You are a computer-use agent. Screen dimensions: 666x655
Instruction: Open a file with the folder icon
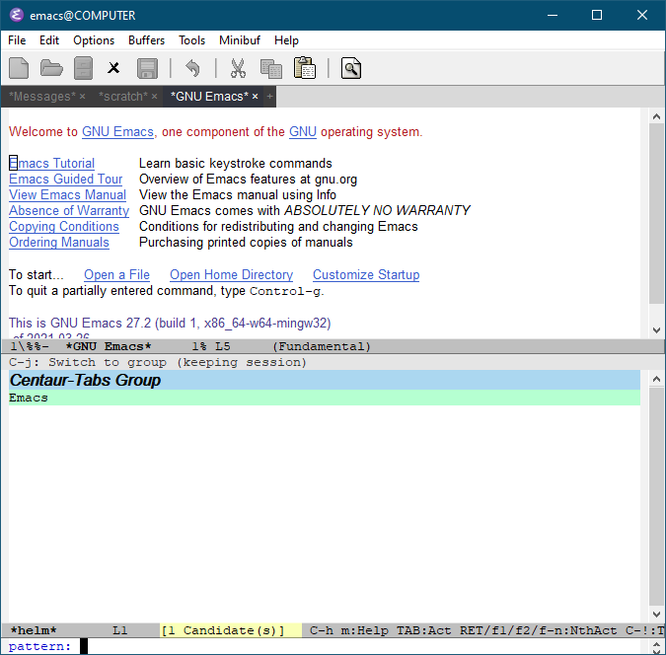[x=51, y=68]
